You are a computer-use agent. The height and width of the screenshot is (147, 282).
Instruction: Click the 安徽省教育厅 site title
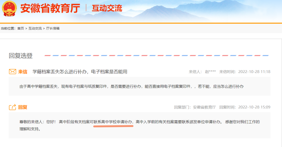[50, 8]
